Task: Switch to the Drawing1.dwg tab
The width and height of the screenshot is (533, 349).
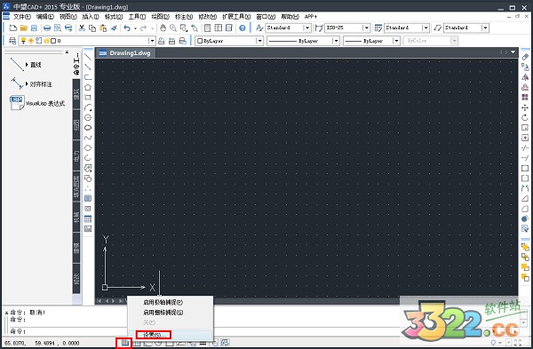Action: 125,53
